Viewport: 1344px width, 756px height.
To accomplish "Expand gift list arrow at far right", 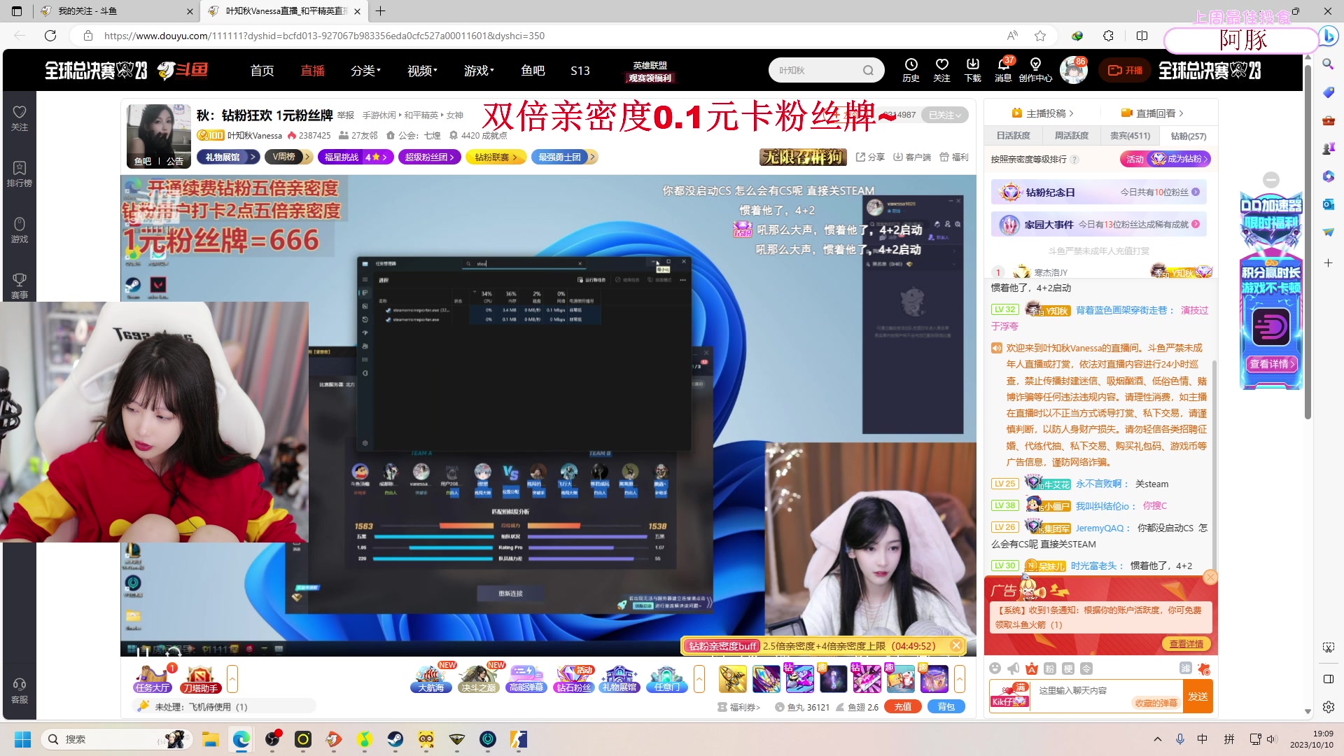I will (x=960, y=679).
